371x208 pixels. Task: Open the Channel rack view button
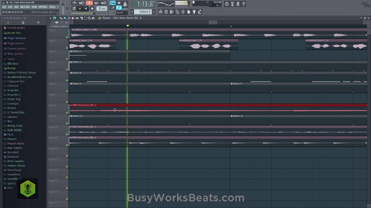coord(166,12)
